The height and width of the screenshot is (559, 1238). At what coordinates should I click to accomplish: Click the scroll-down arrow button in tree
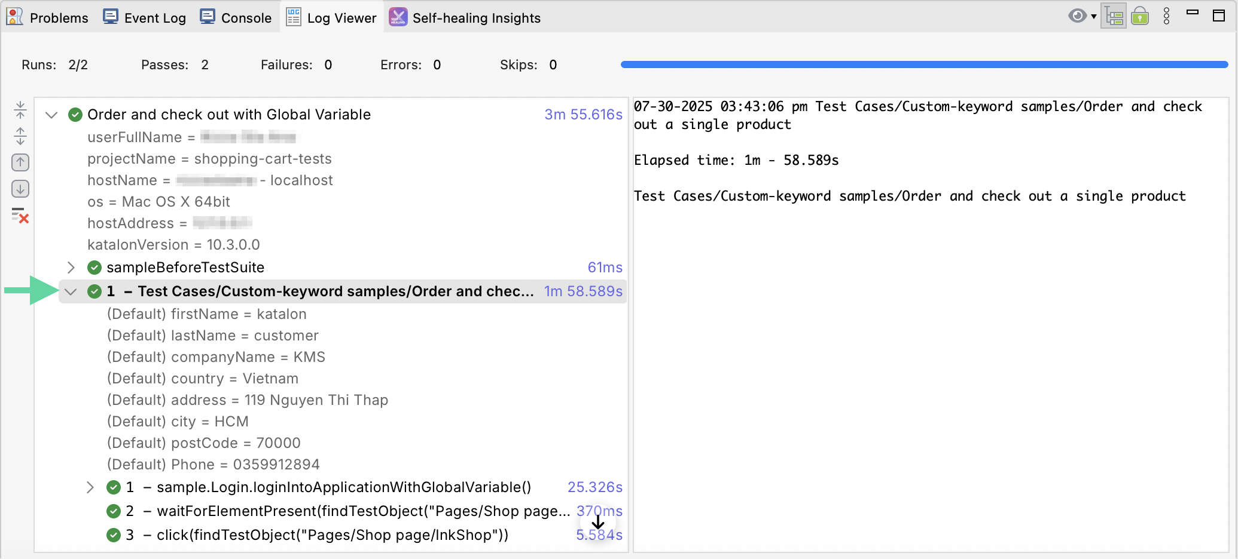[597, 522]
